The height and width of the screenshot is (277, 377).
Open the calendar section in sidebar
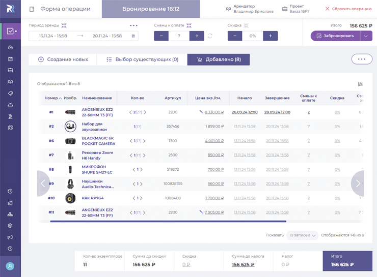click(x=10, y=59)
